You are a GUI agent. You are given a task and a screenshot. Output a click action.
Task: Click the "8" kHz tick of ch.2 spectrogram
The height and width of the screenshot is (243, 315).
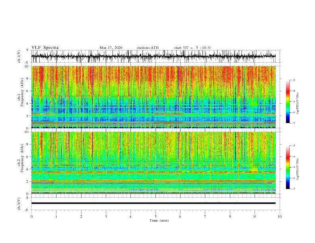tap(28, 145)
